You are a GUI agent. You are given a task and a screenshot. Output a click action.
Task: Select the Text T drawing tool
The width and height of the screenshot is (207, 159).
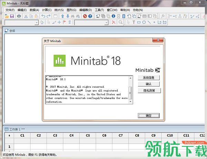(x=134, y=22)
